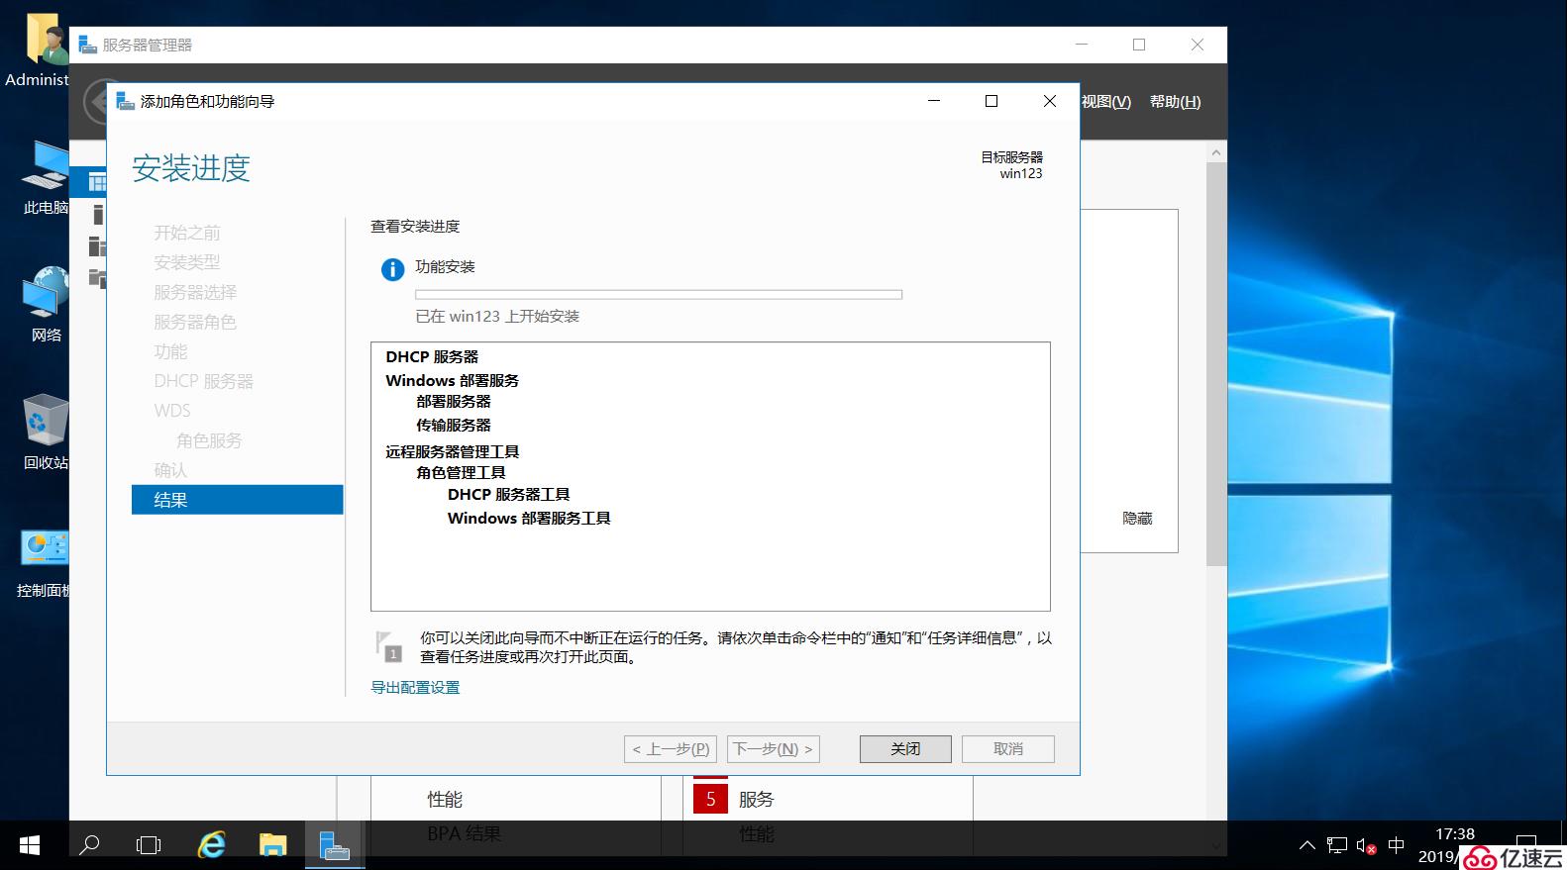Screen dimensions: 1567x870
Task: Open Task View on taskbar
Action: pos(149,845)
